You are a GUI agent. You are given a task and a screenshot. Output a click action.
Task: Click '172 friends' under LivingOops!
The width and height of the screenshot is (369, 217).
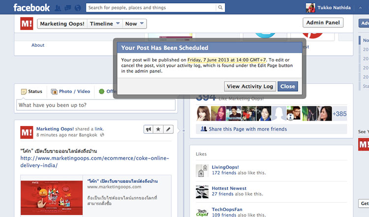224,173
